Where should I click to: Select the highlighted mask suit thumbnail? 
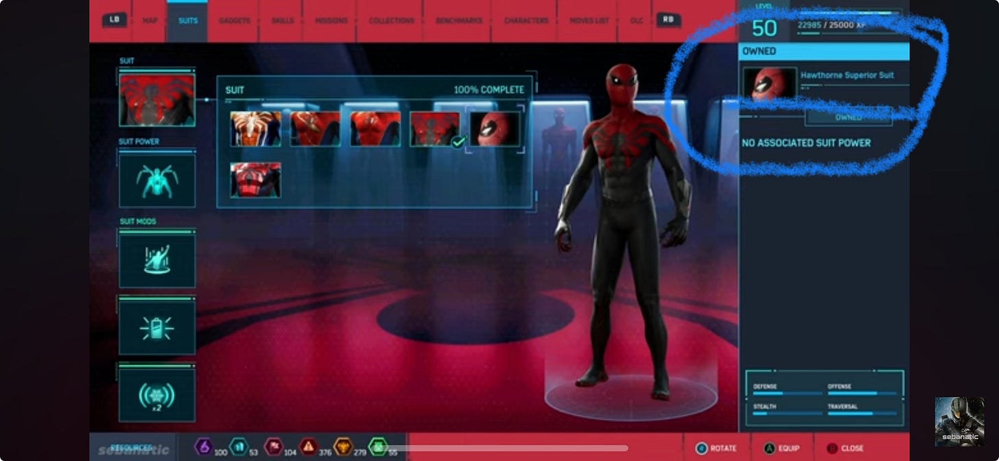(x=495, y=129)
